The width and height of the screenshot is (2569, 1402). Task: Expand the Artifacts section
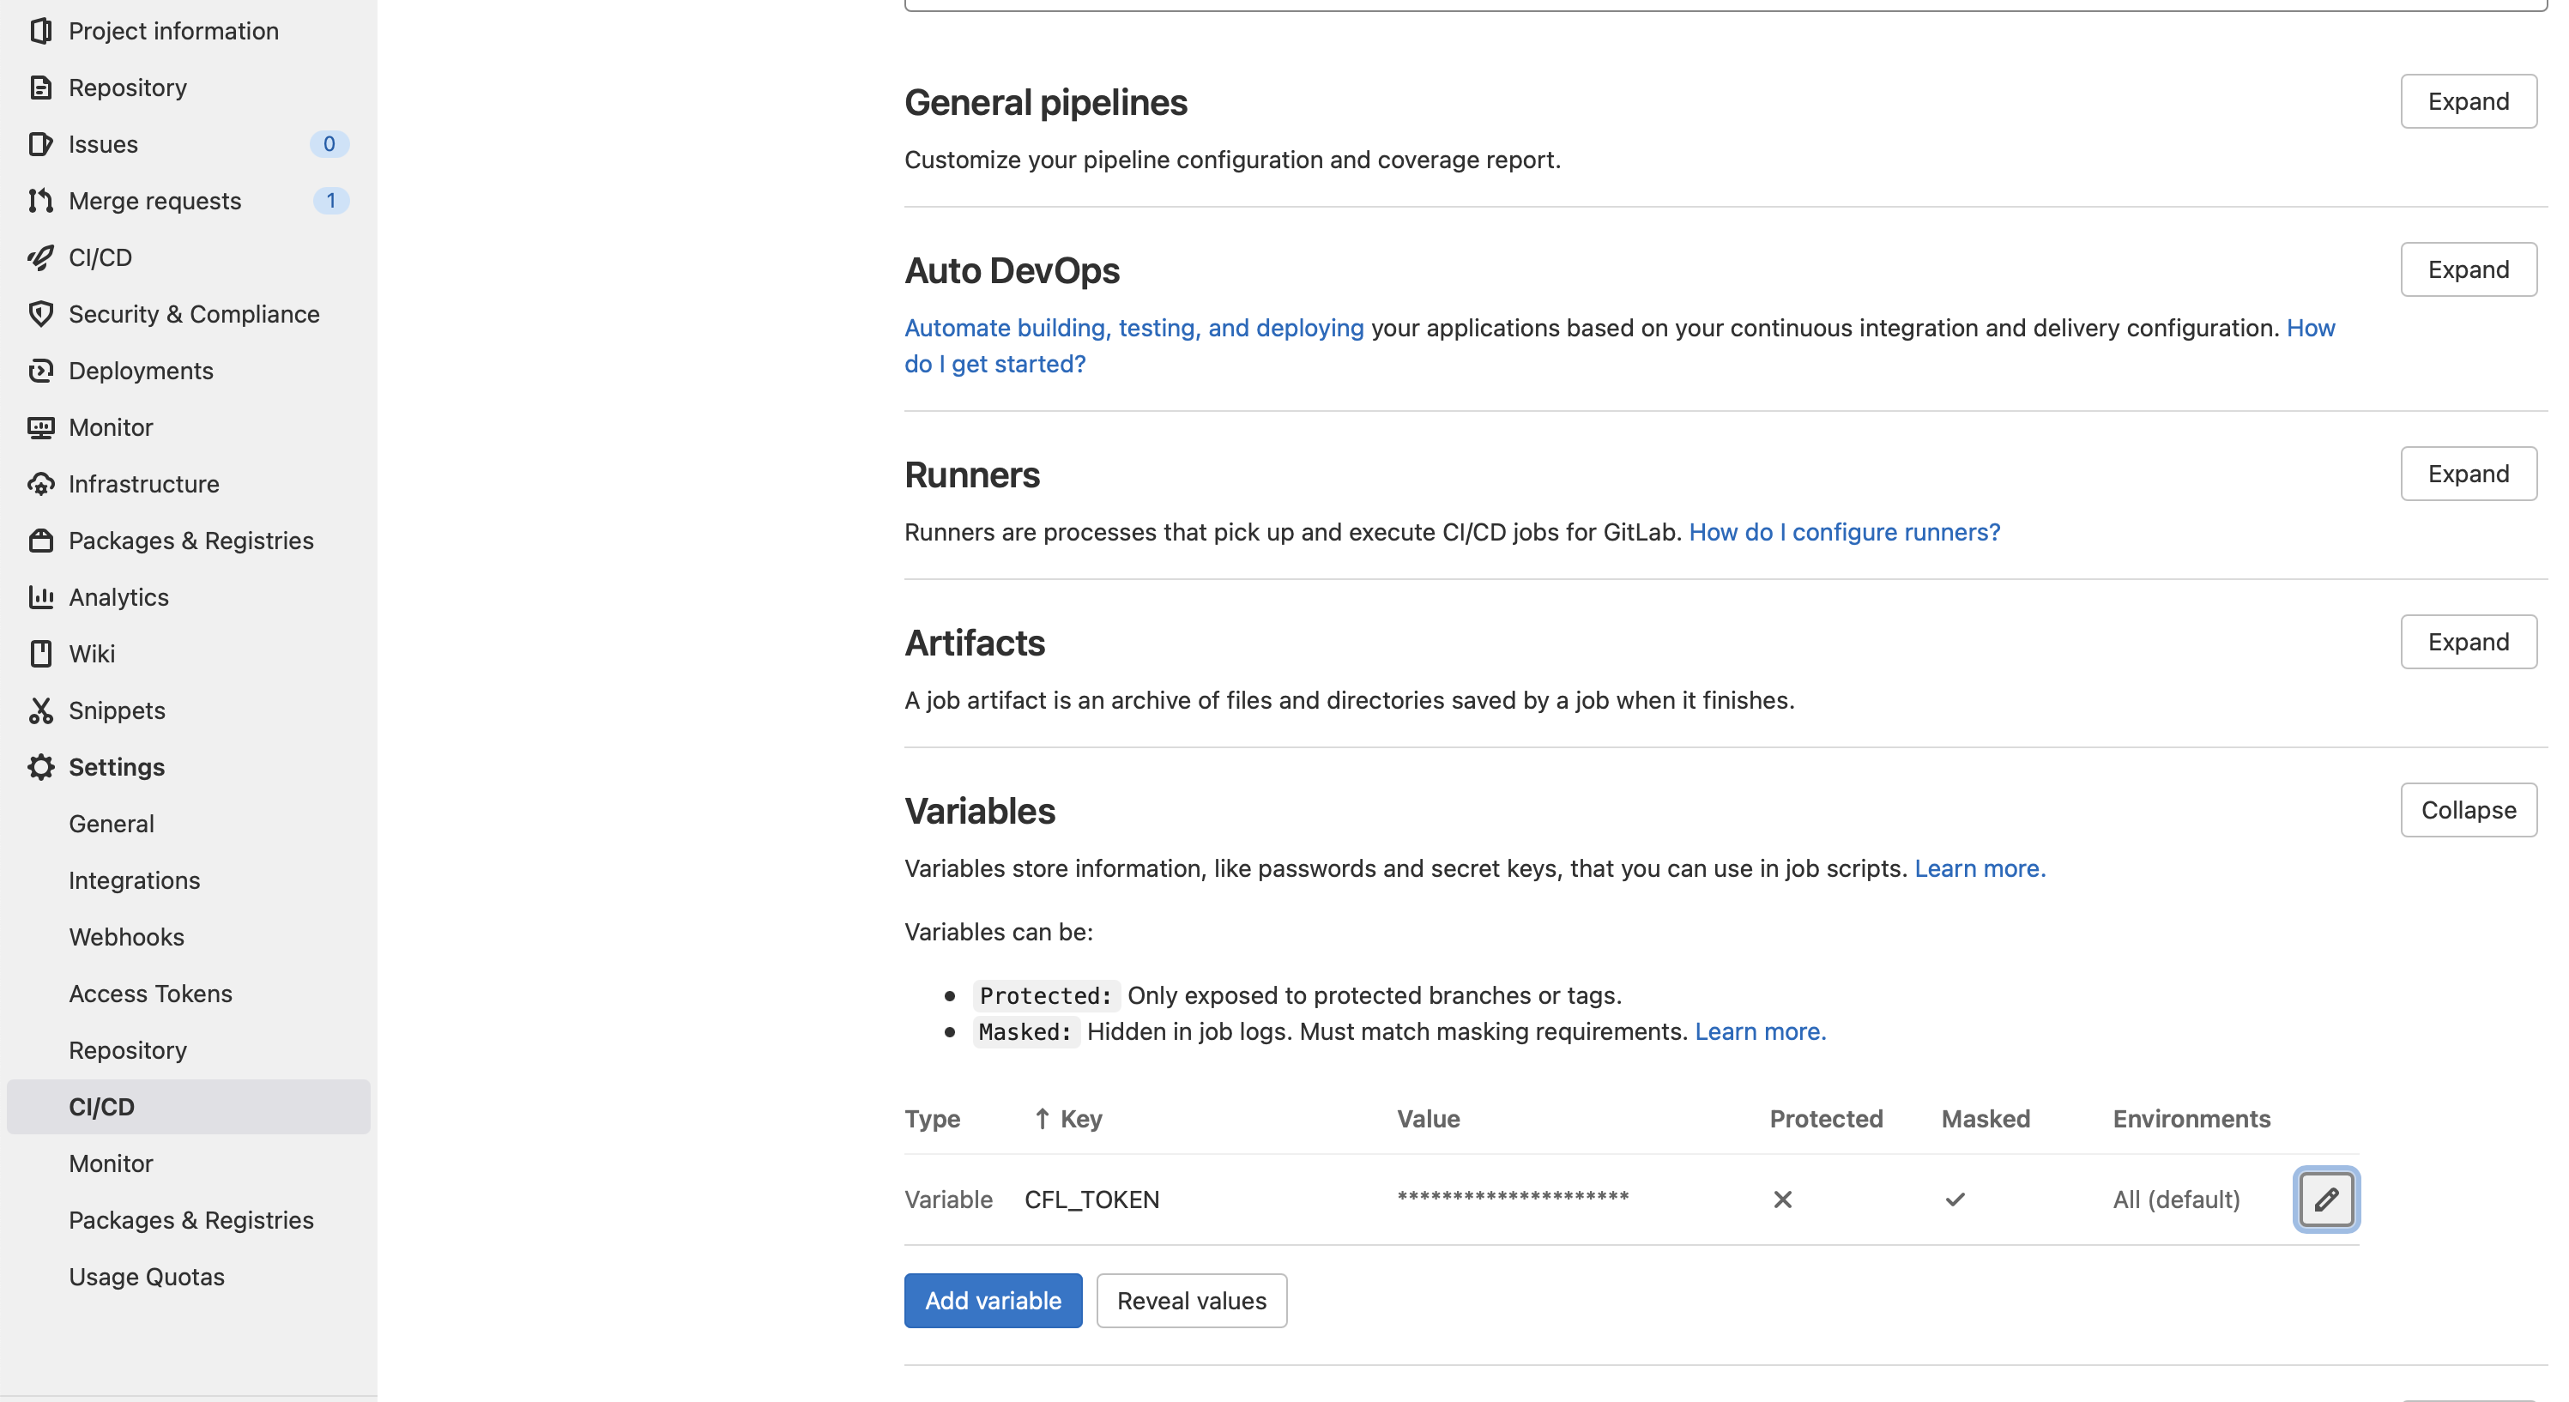[x=2467, y=642]
